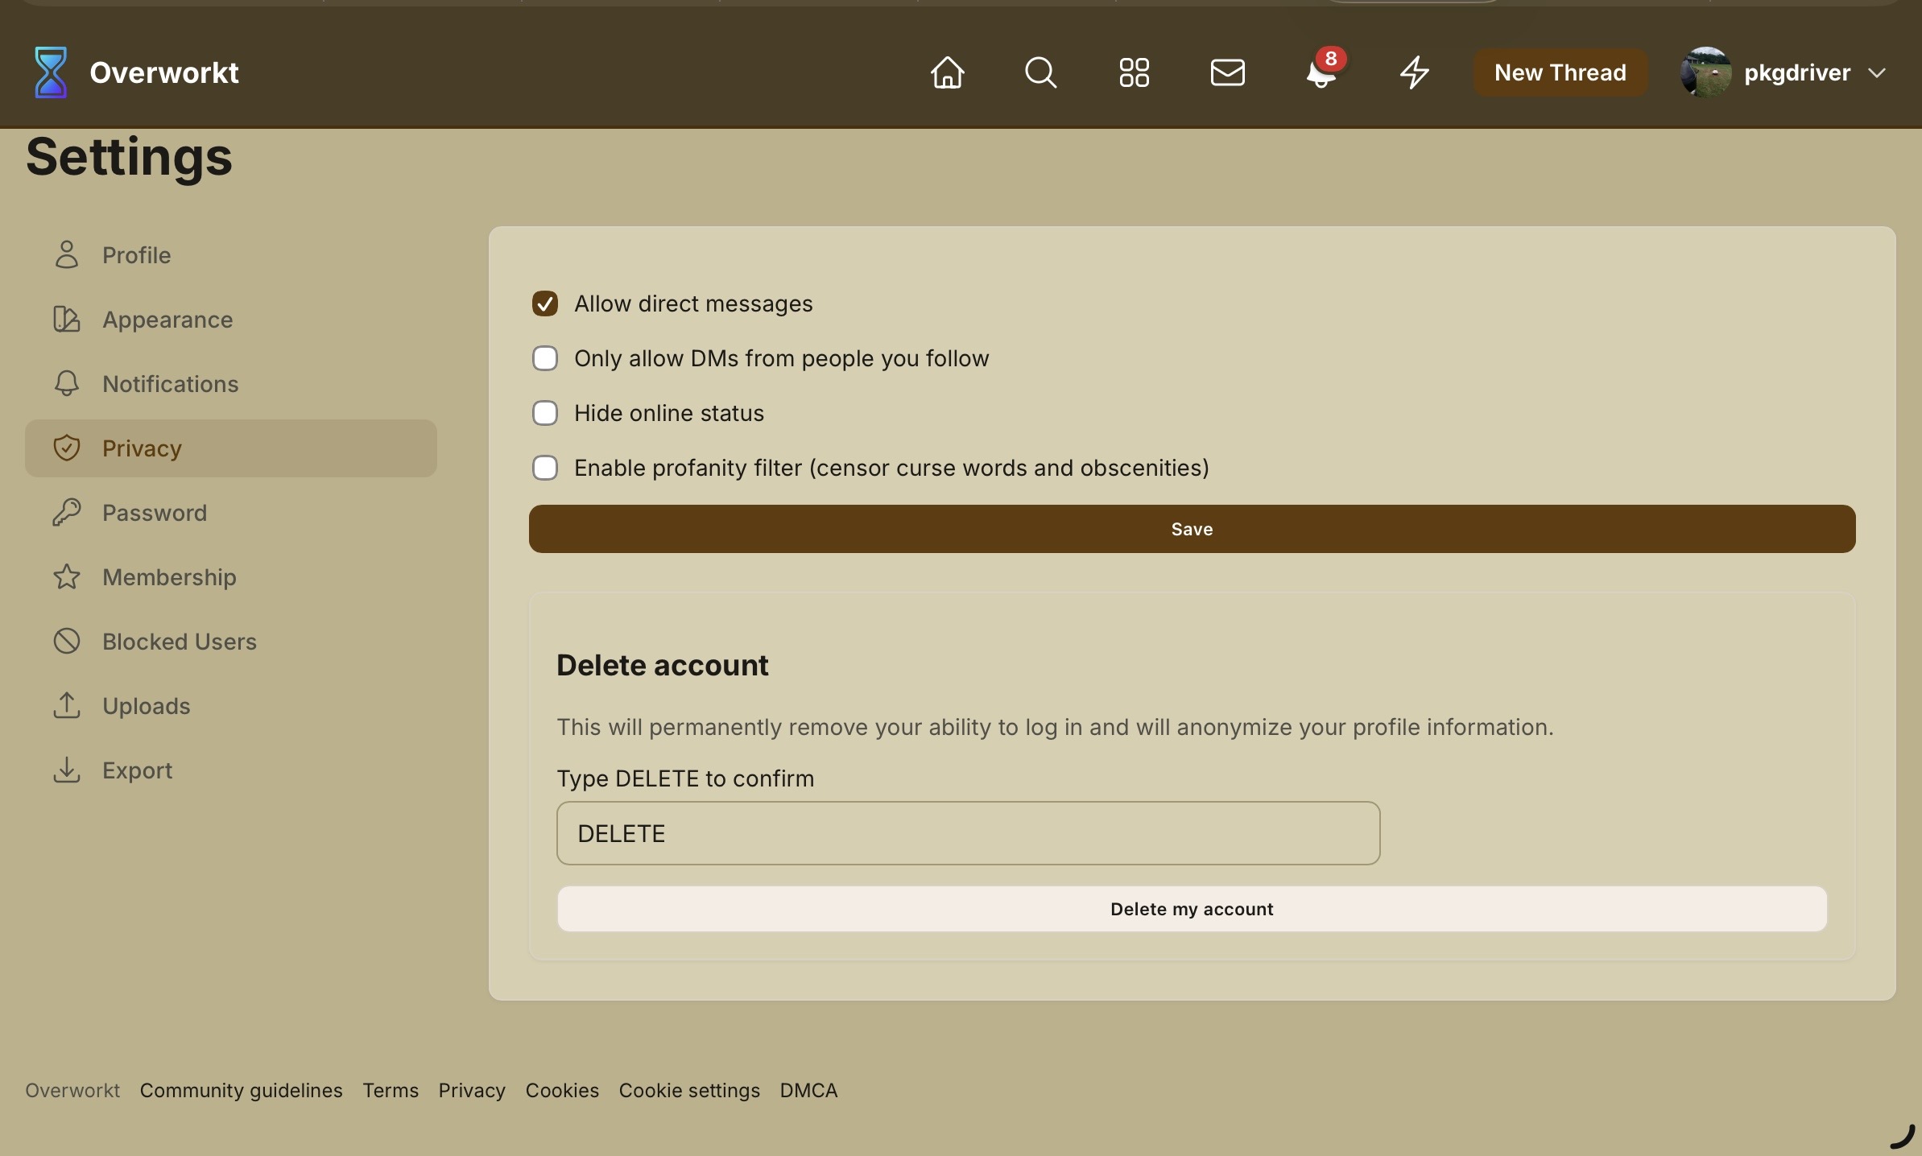1922x1156 pixels.
Task: Open the Appearance settings section
Action: click(x=167, y=320)
